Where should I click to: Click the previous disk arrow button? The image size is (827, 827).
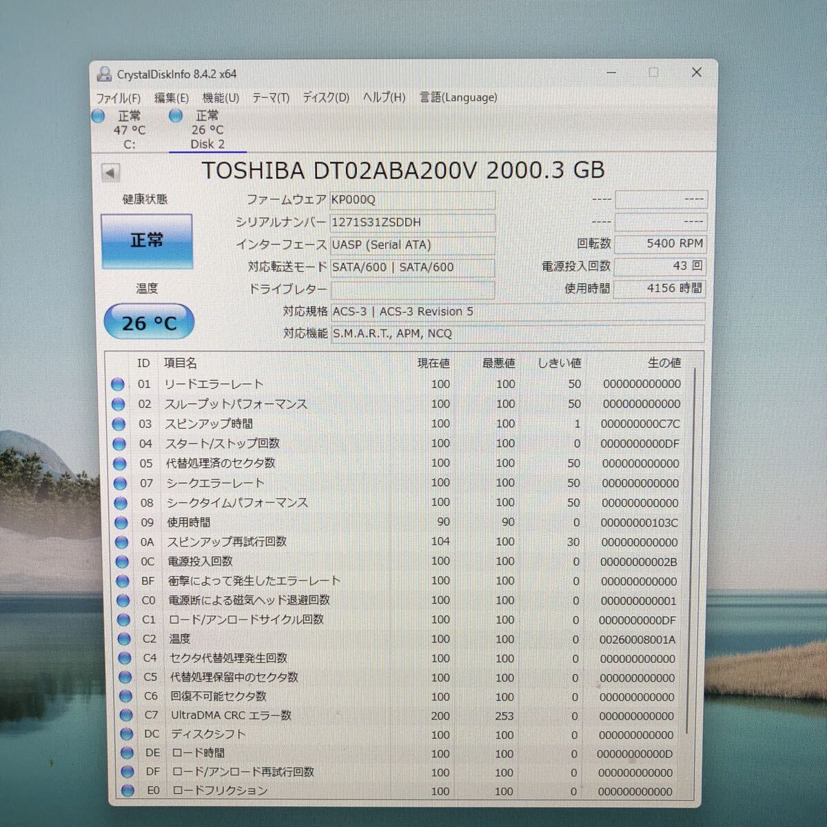110,172
